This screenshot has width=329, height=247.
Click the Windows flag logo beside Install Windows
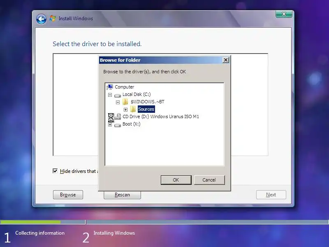[53, 19]
